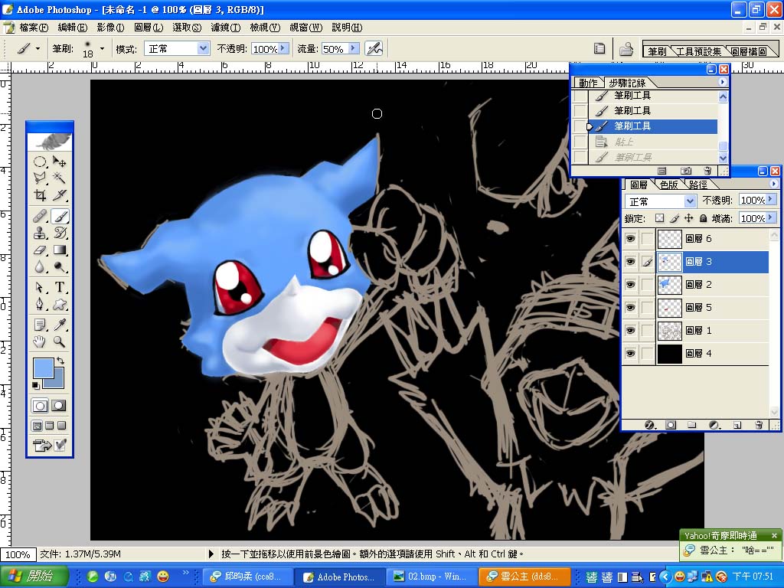Open the 雲公主 chat taskbar button
This screenshot has height=588, width=784.
click(x=524, y=577)
